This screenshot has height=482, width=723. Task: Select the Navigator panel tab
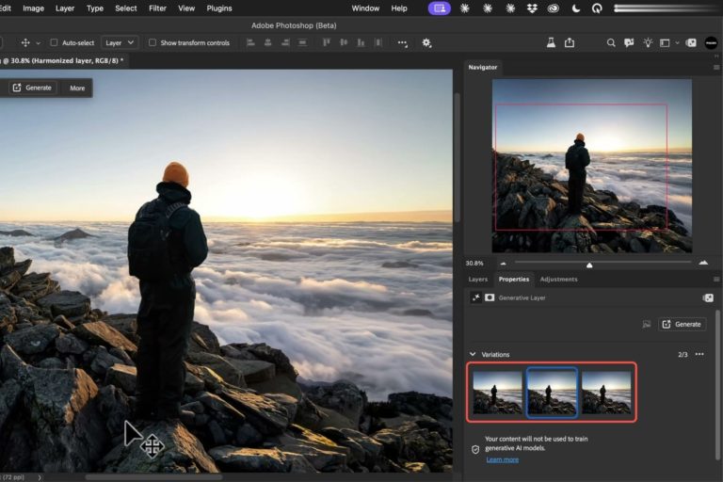(483, 68)
